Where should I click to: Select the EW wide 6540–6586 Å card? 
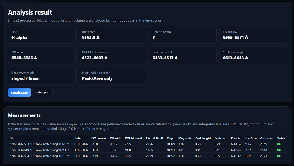point(42,55)
